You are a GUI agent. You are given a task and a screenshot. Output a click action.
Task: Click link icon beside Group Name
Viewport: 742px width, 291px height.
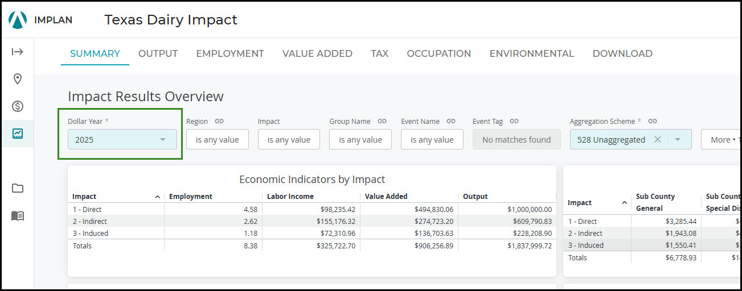[382, 121]
